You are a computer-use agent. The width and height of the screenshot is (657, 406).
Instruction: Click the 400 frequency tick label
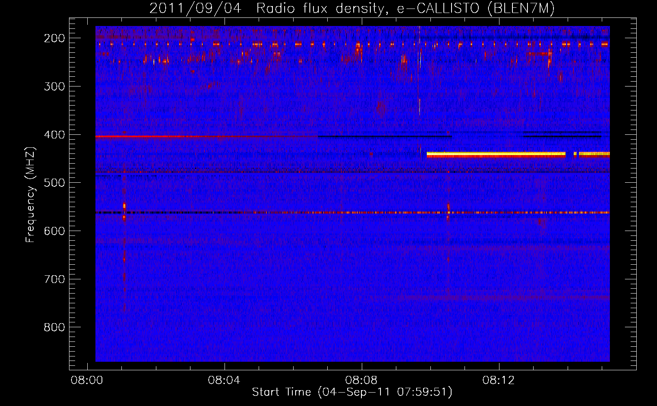coord(54,135)
